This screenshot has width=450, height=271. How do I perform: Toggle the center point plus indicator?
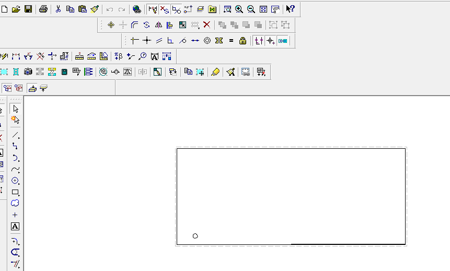click(271, 41)
